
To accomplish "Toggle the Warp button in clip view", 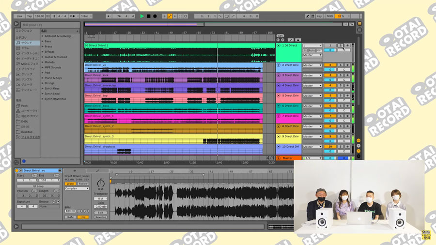I will [x=70, y=184].
